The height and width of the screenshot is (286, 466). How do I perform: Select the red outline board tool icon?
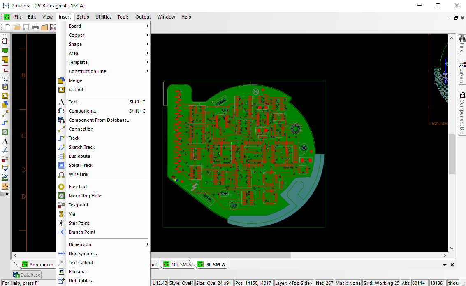[x=5, y=68]
